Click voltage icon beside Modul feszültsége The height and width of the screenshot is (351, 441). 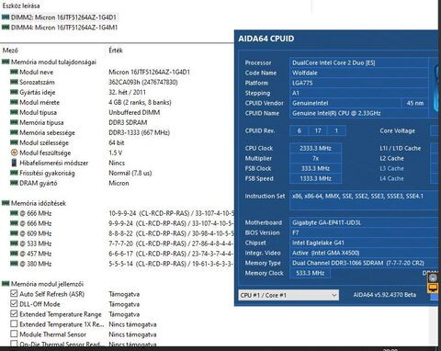click(x=14, y=153)
